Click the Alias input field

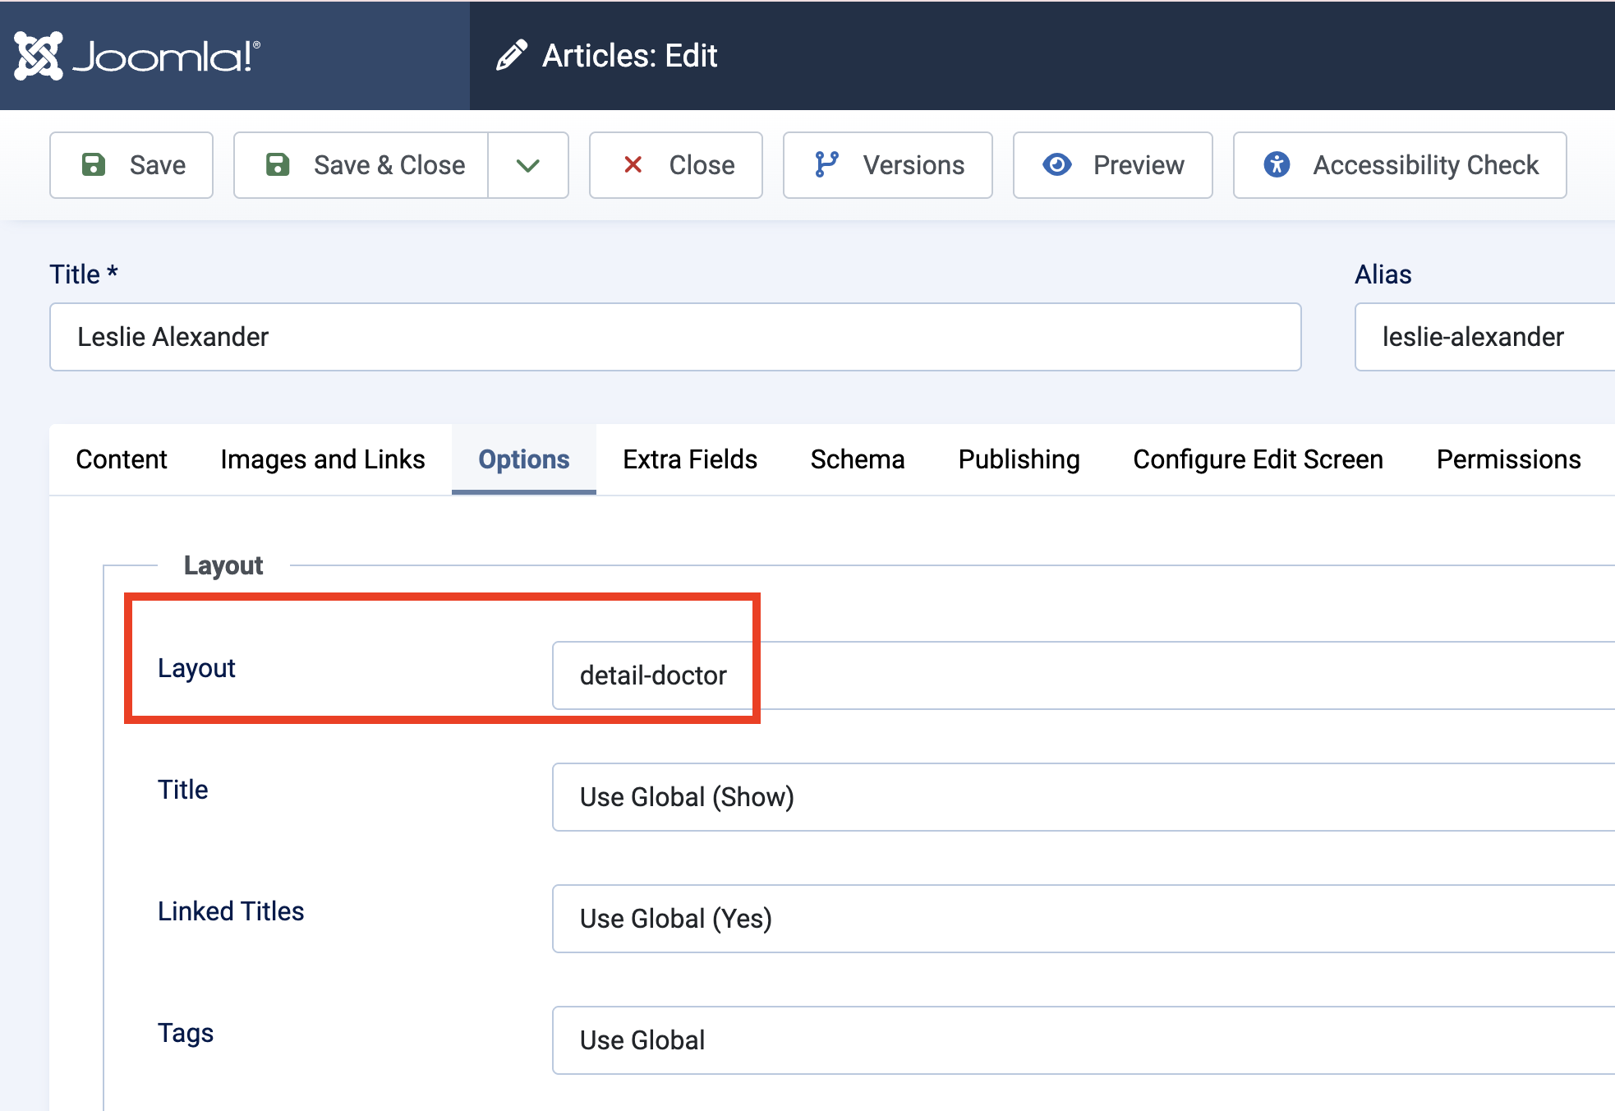[x=1484, y=337]
